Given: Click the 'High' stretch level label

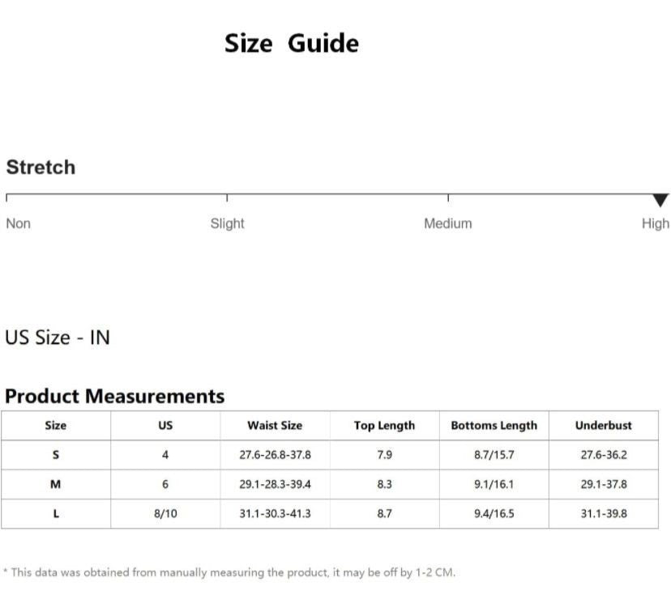Looking at the screenshot, I should click(x=655, y=223).
